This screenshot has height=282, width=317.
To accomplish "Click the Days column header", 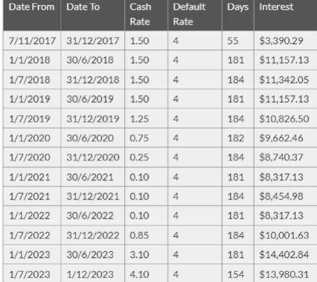I will (x=238, y=15).
